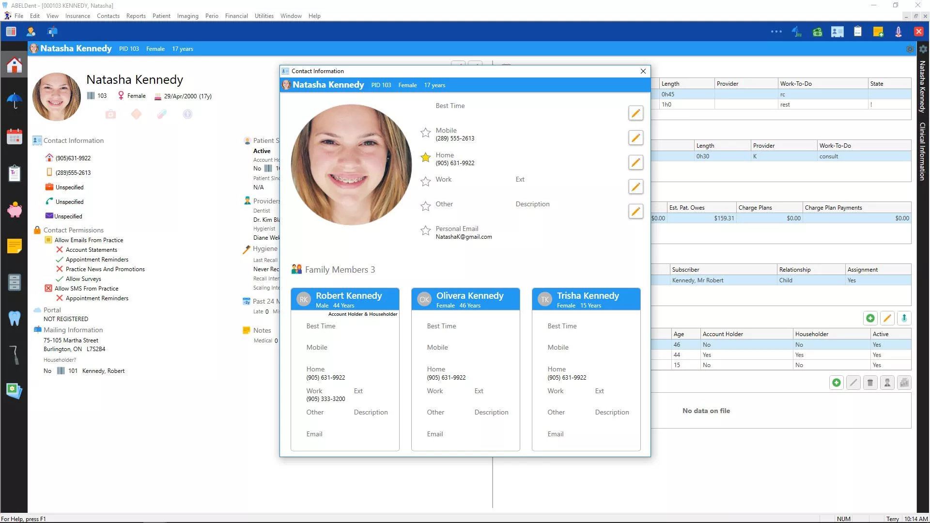The height and width of the screenshot is (523, 930).
Task: Open the calendar scheduler sidebar icon
Action: [x=14, y=137]
